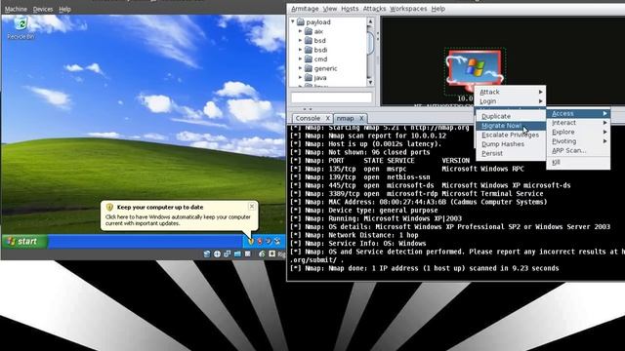This screenshot has height=351, width=625.
Task: Open the VirtualBox Devices menu
Action: pyautogui.click(x=43, y=9)
